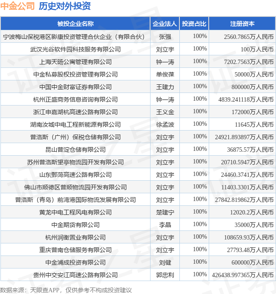Select 中金私募股权投资管理有限公司 cell
Image resolution: width=276 pixels, height=294 pixels.
75,74
